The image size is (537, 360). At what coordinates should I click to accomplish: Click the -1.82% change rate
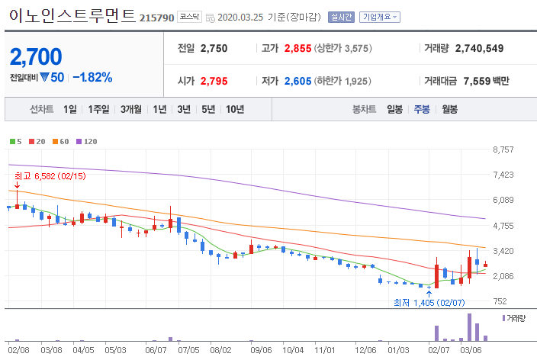tap(92, 77)
